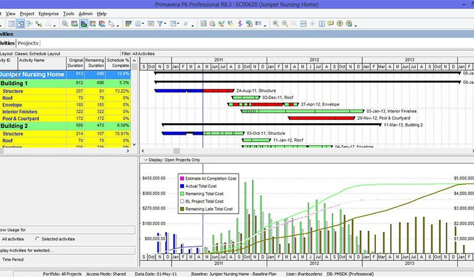Open the View menu
Screen dimensions: 474x277
point(10,14)
